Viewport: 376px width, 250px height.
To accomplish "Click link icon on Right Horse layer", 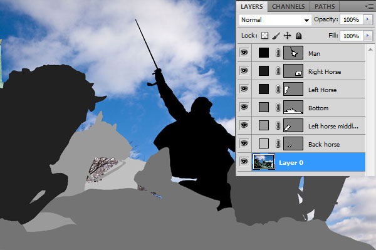I will point(278,71).
